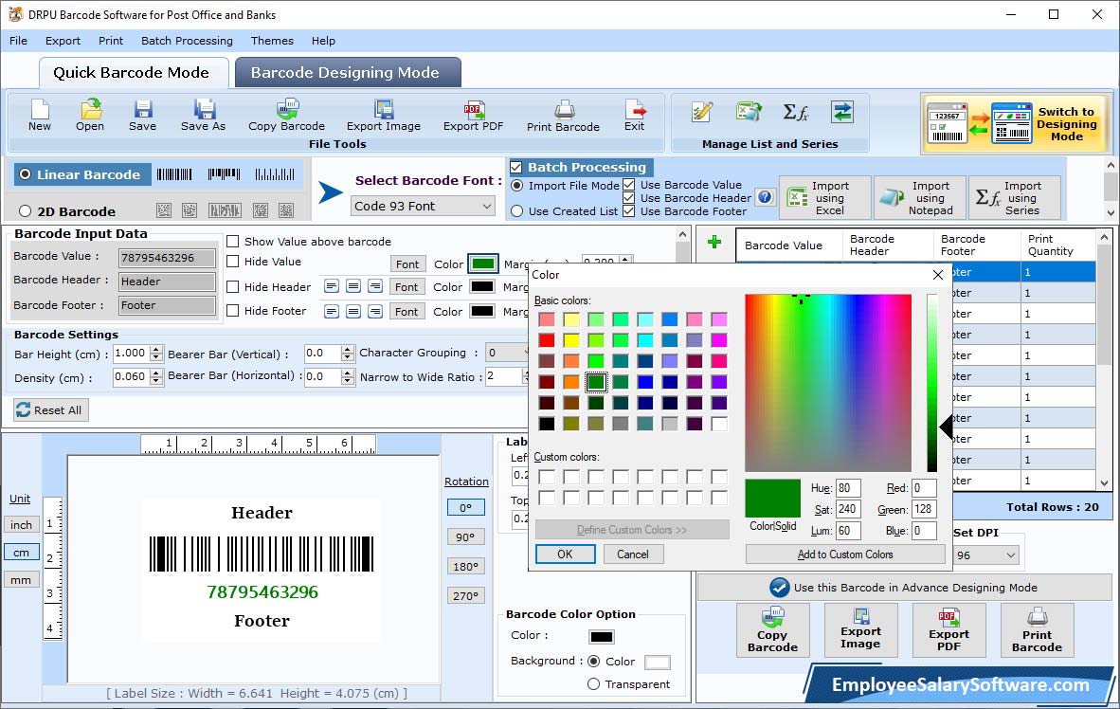The width and height of the screenshot is (1120, 709).
Task: Align footer center icon
Action: pos(352,311)
